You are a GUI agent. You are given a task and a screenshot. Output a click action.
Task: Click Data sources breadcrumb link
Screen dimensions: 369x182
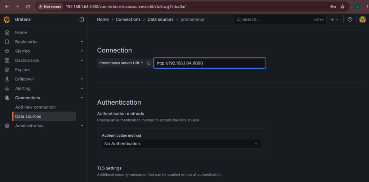coord(160,19)
